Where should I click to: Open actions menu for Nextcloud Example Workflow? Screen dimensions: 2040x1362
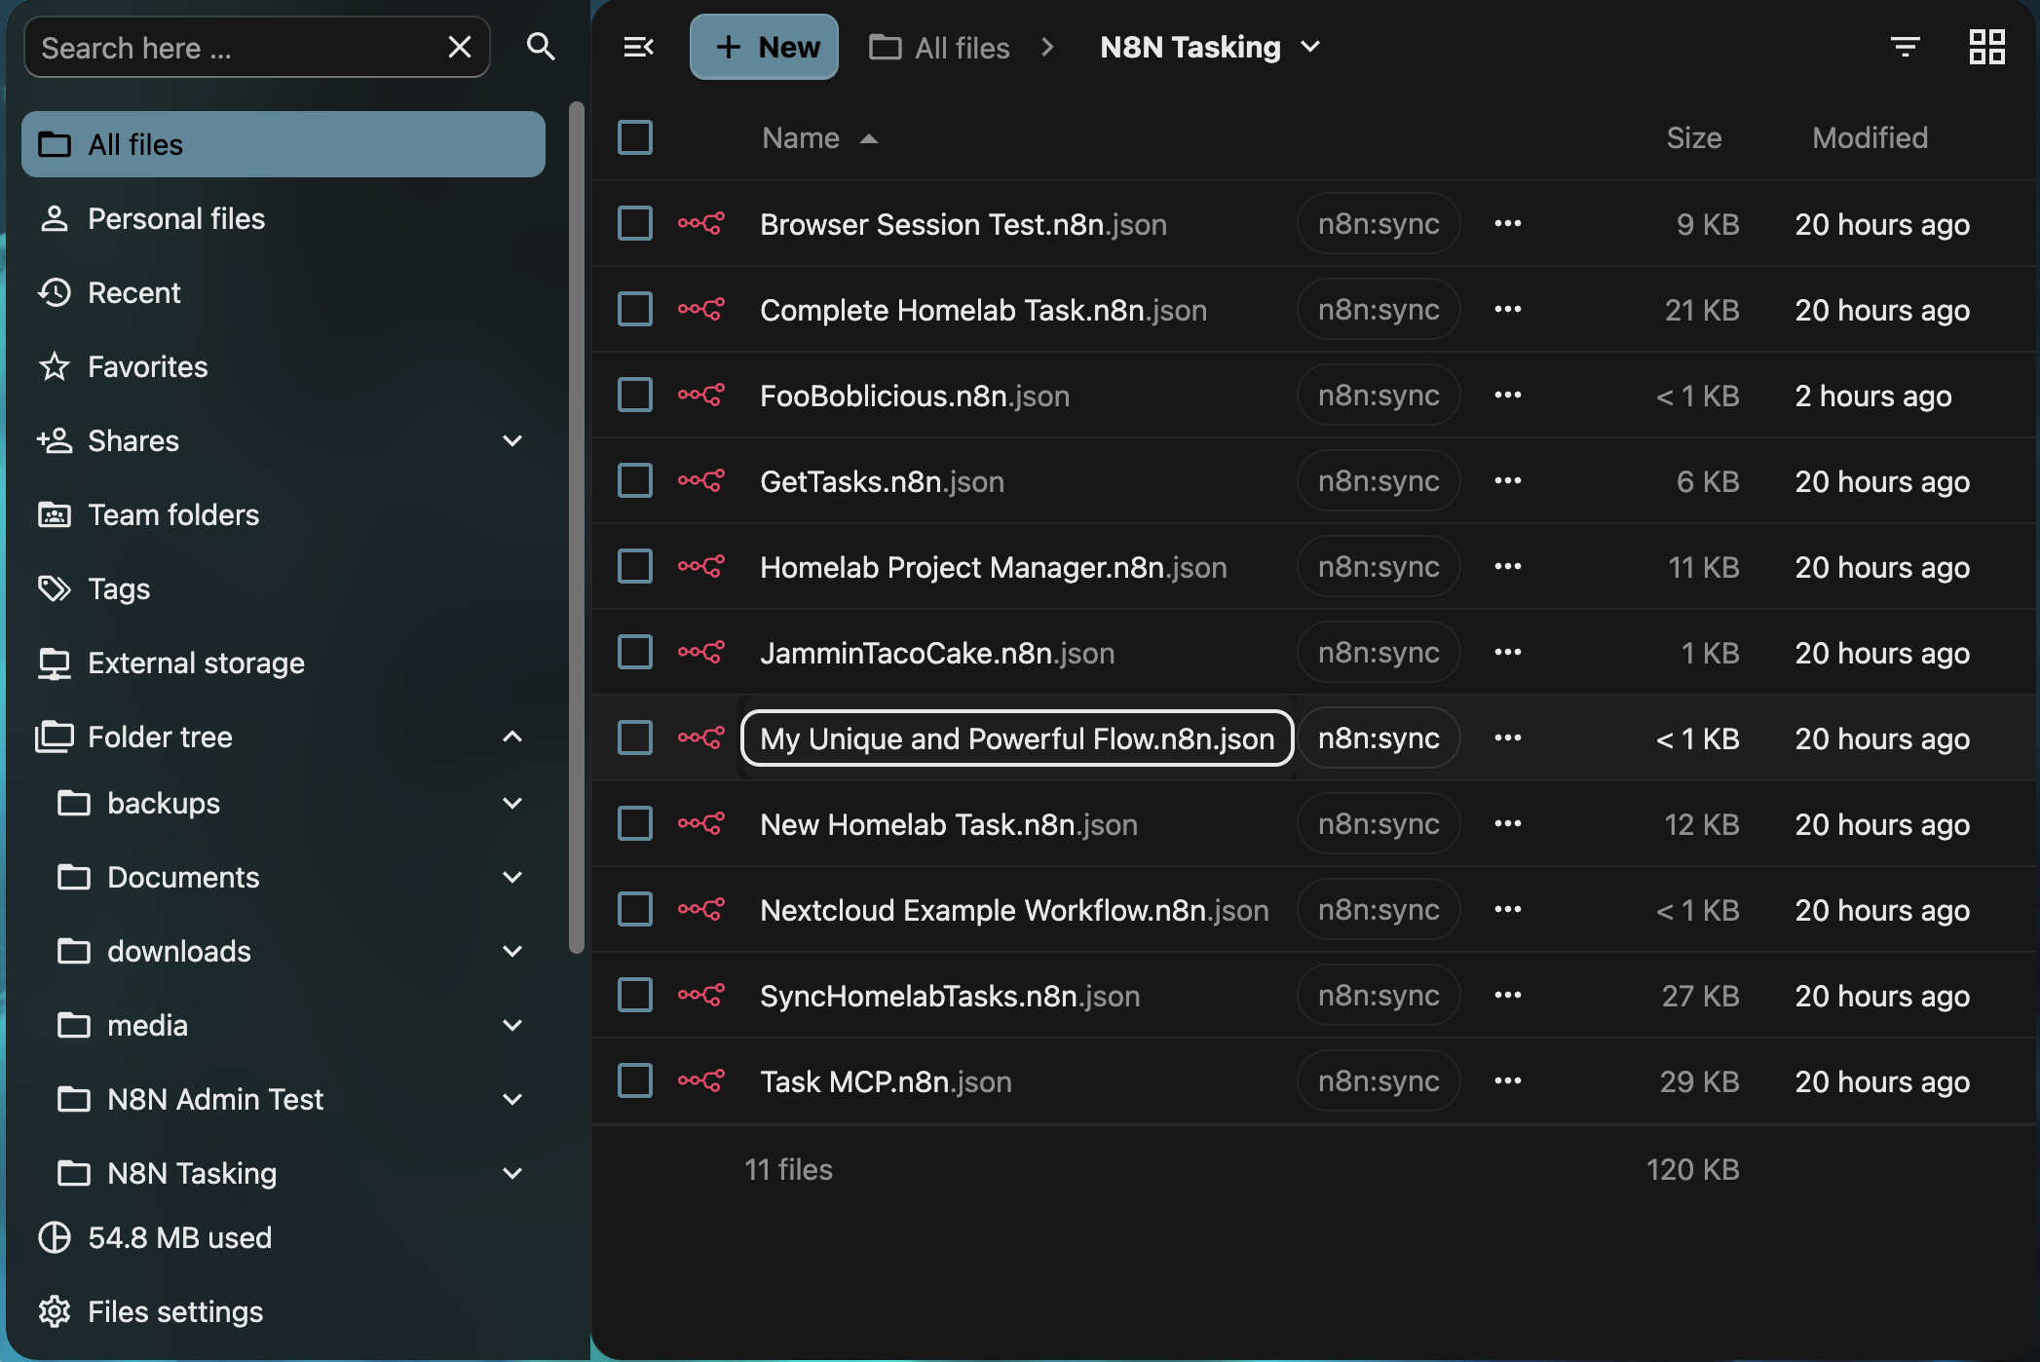coord(1508,910)
